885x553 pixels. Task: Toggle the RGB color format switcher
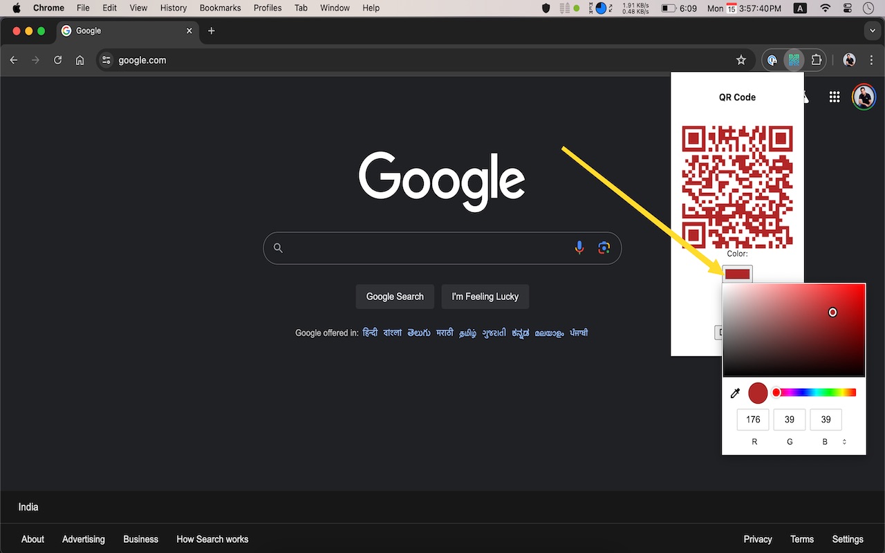pyautogui.click(x=844, y=442)
